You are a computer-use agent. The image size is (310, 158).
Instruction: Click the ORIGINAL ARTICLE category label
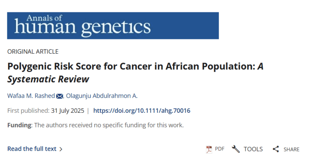pos(33,51)
